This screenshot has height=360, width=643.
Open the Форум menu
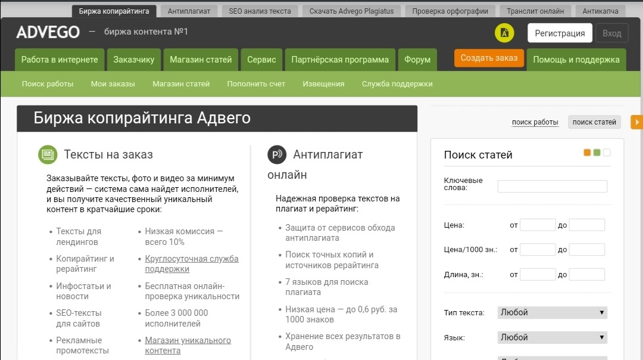coord(417,60)
